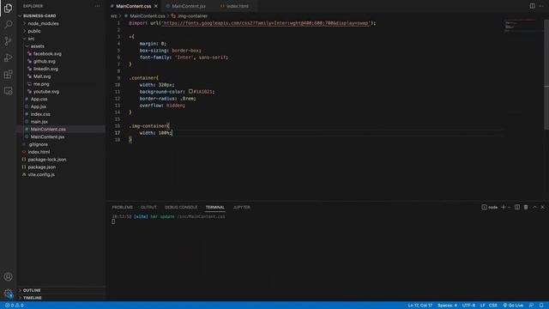Open the Accounts menu icon
The width and height of the screenshot is (549, 309).
pos(8,276)
